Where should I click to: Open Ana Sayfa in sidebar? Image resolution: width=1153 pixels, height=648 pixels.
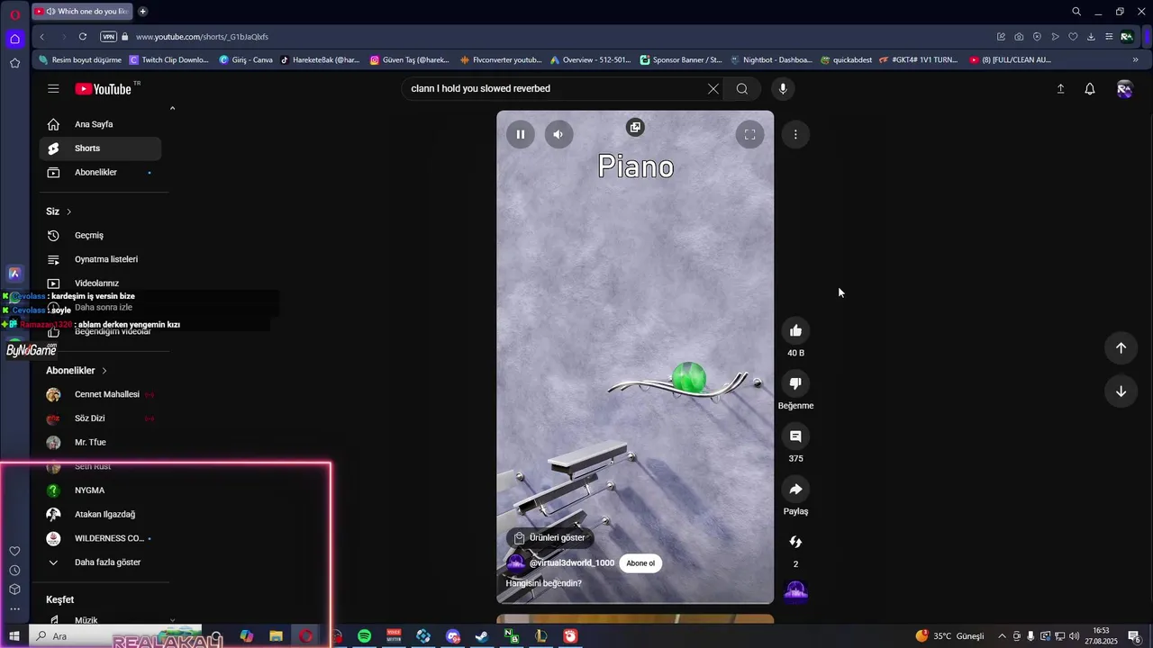coord(100,124)
